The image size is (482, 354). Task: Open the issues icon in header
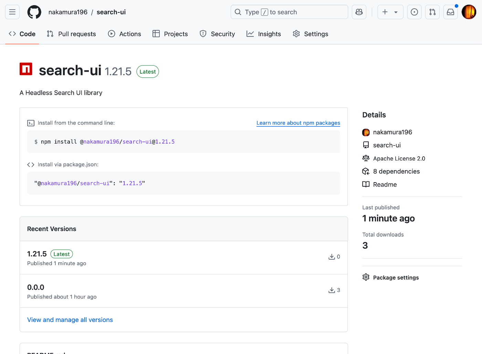coord(415,12)
